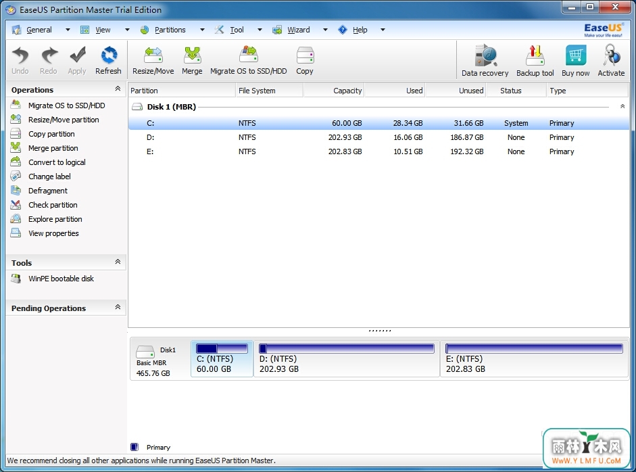Viewport: 636px width, 472px height.
Task: Click the E: 10.51 GB used value
Action: 408,151
